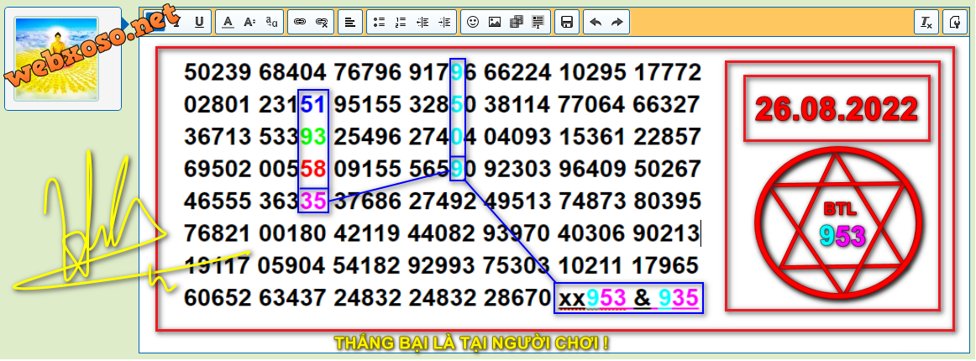Image resolution: width=976 pixels, height=361 pixels.
Task: Toggle the numbered list
Action: [401, 23]
